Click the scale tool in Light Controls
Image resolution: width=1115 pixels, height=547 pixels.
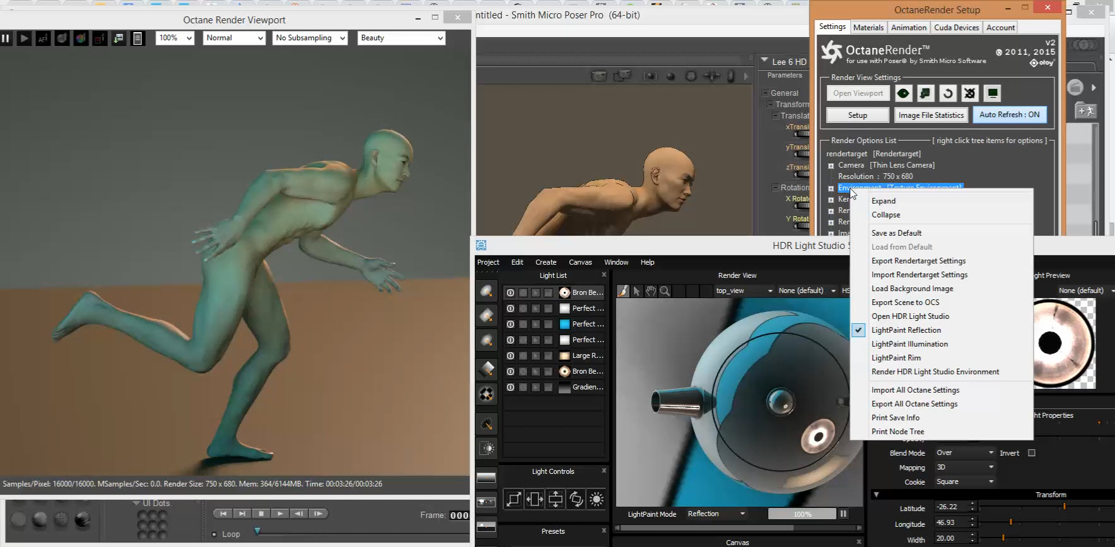[x=514, y=499]
